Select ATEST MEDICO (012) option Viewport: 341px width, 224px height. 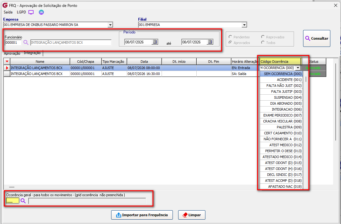pos(281,145)
